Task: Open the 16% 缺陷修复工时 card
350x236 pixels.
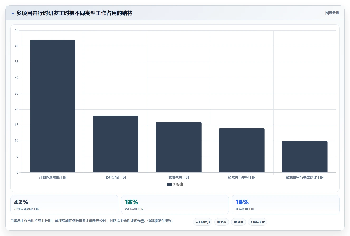Action: click(285, 205)
